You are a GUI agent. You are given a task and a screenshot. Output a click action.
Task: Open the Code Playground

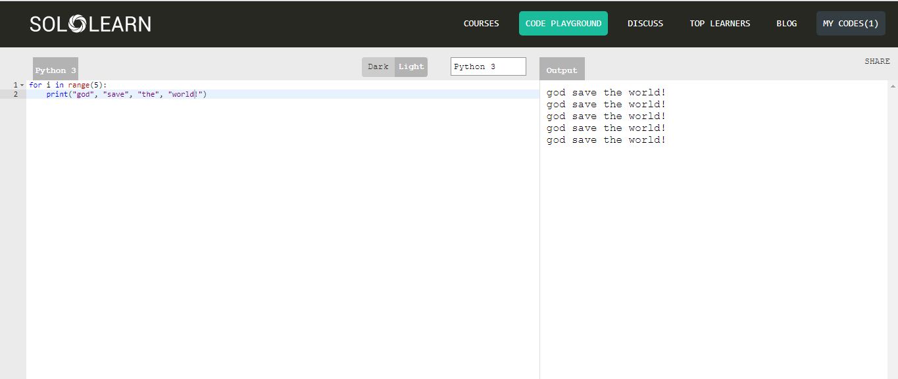click(x=563, y=23)
